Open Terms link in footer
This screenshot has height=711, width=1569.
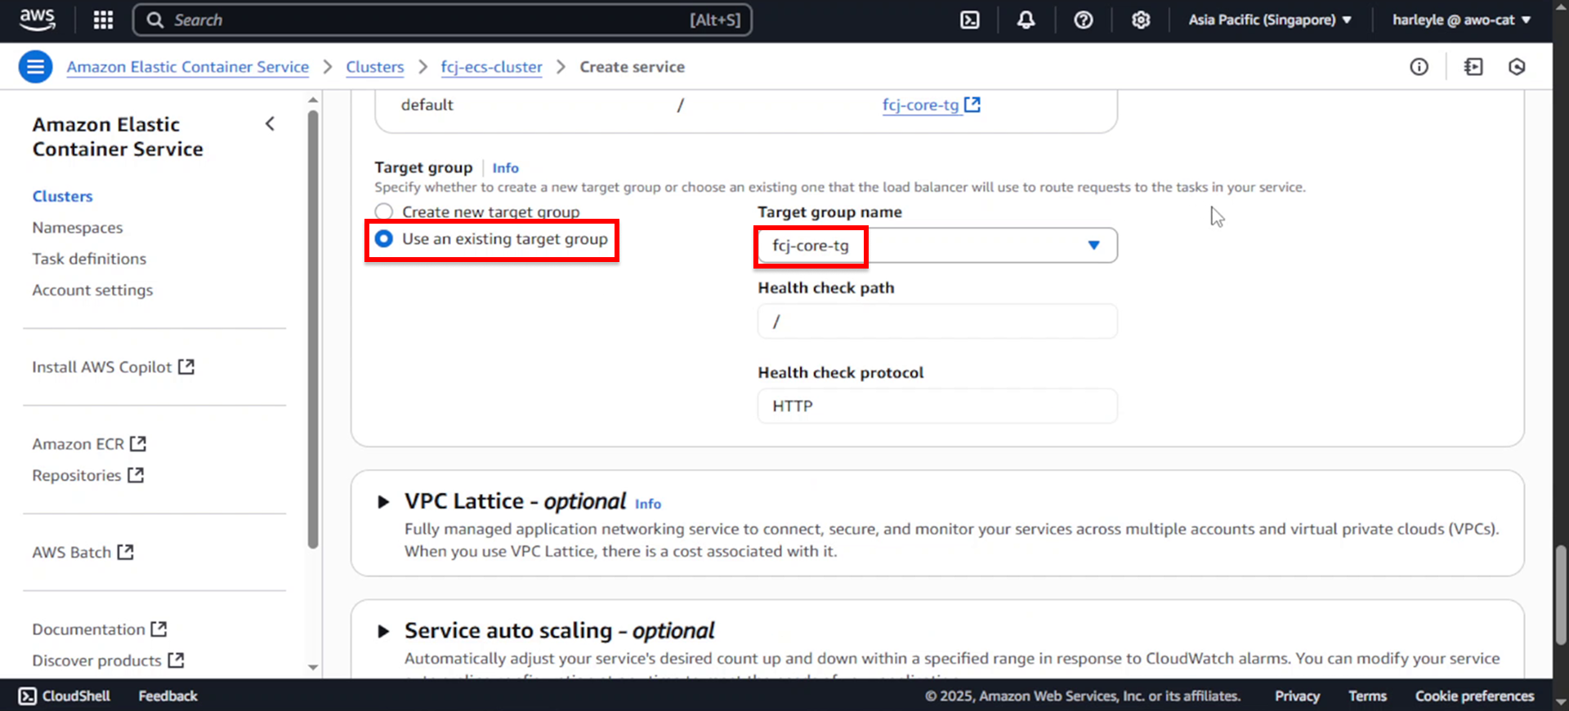[1367, 695]
